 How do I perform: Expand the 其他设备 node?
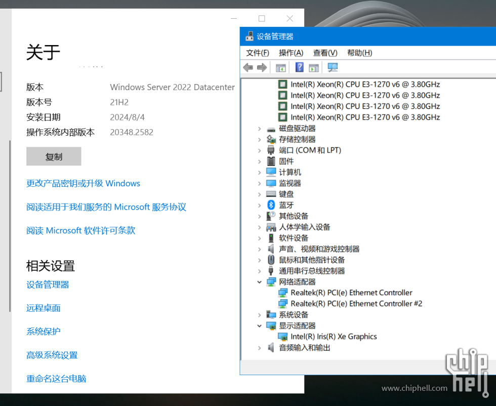259,217
